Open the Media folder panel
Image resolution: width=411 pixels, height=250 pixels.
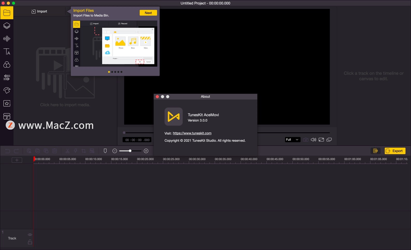(7, 13)
